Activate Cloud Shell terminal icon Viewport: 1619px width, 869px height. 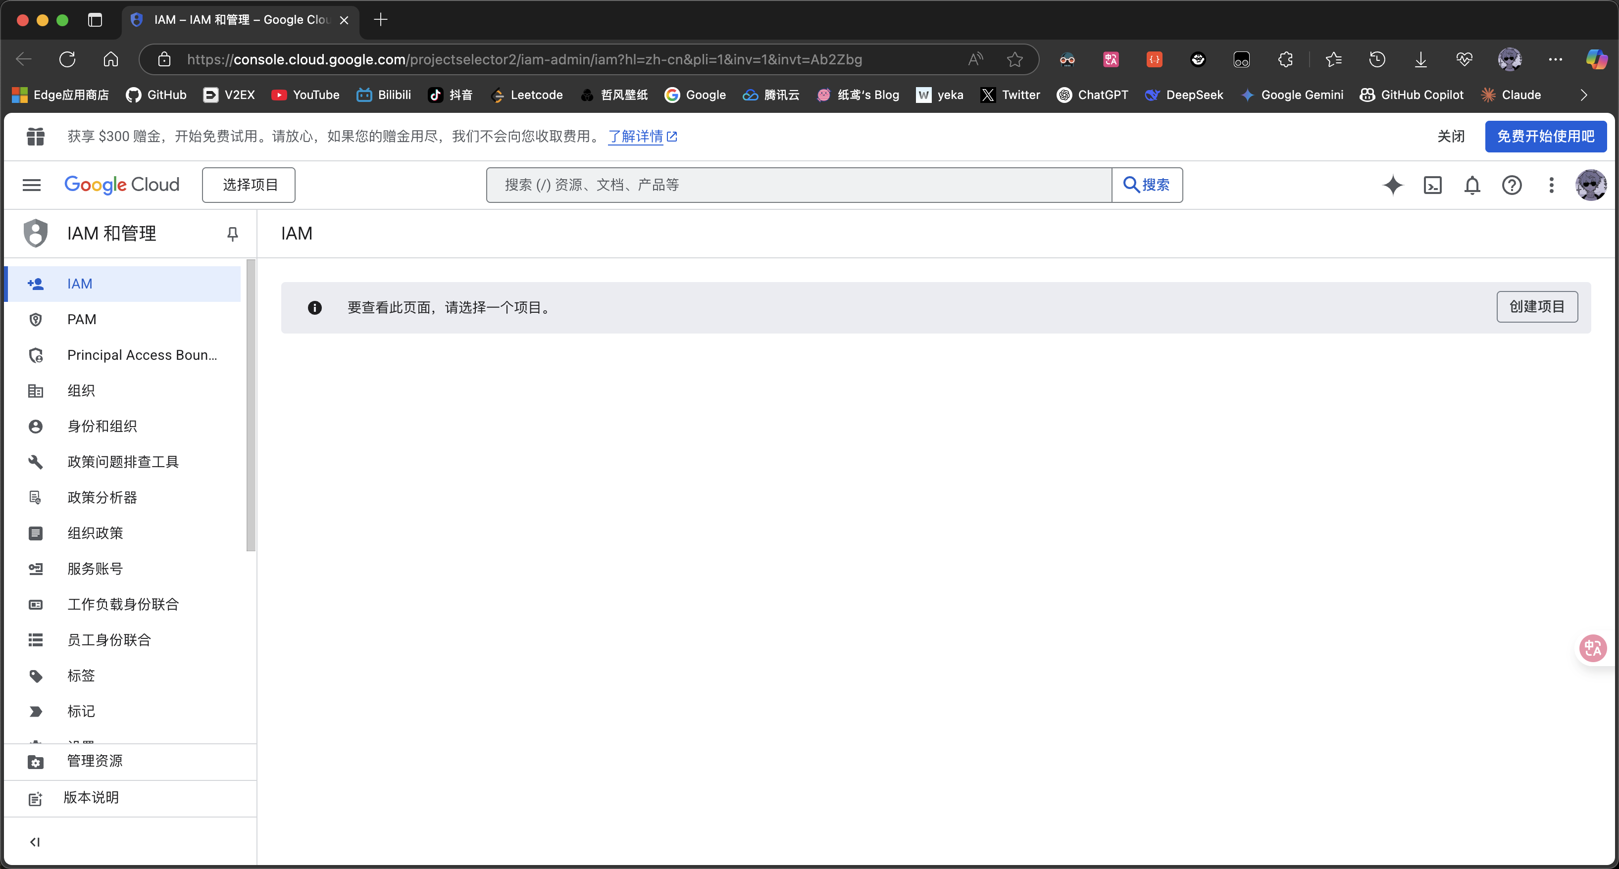pos(1432,185)
